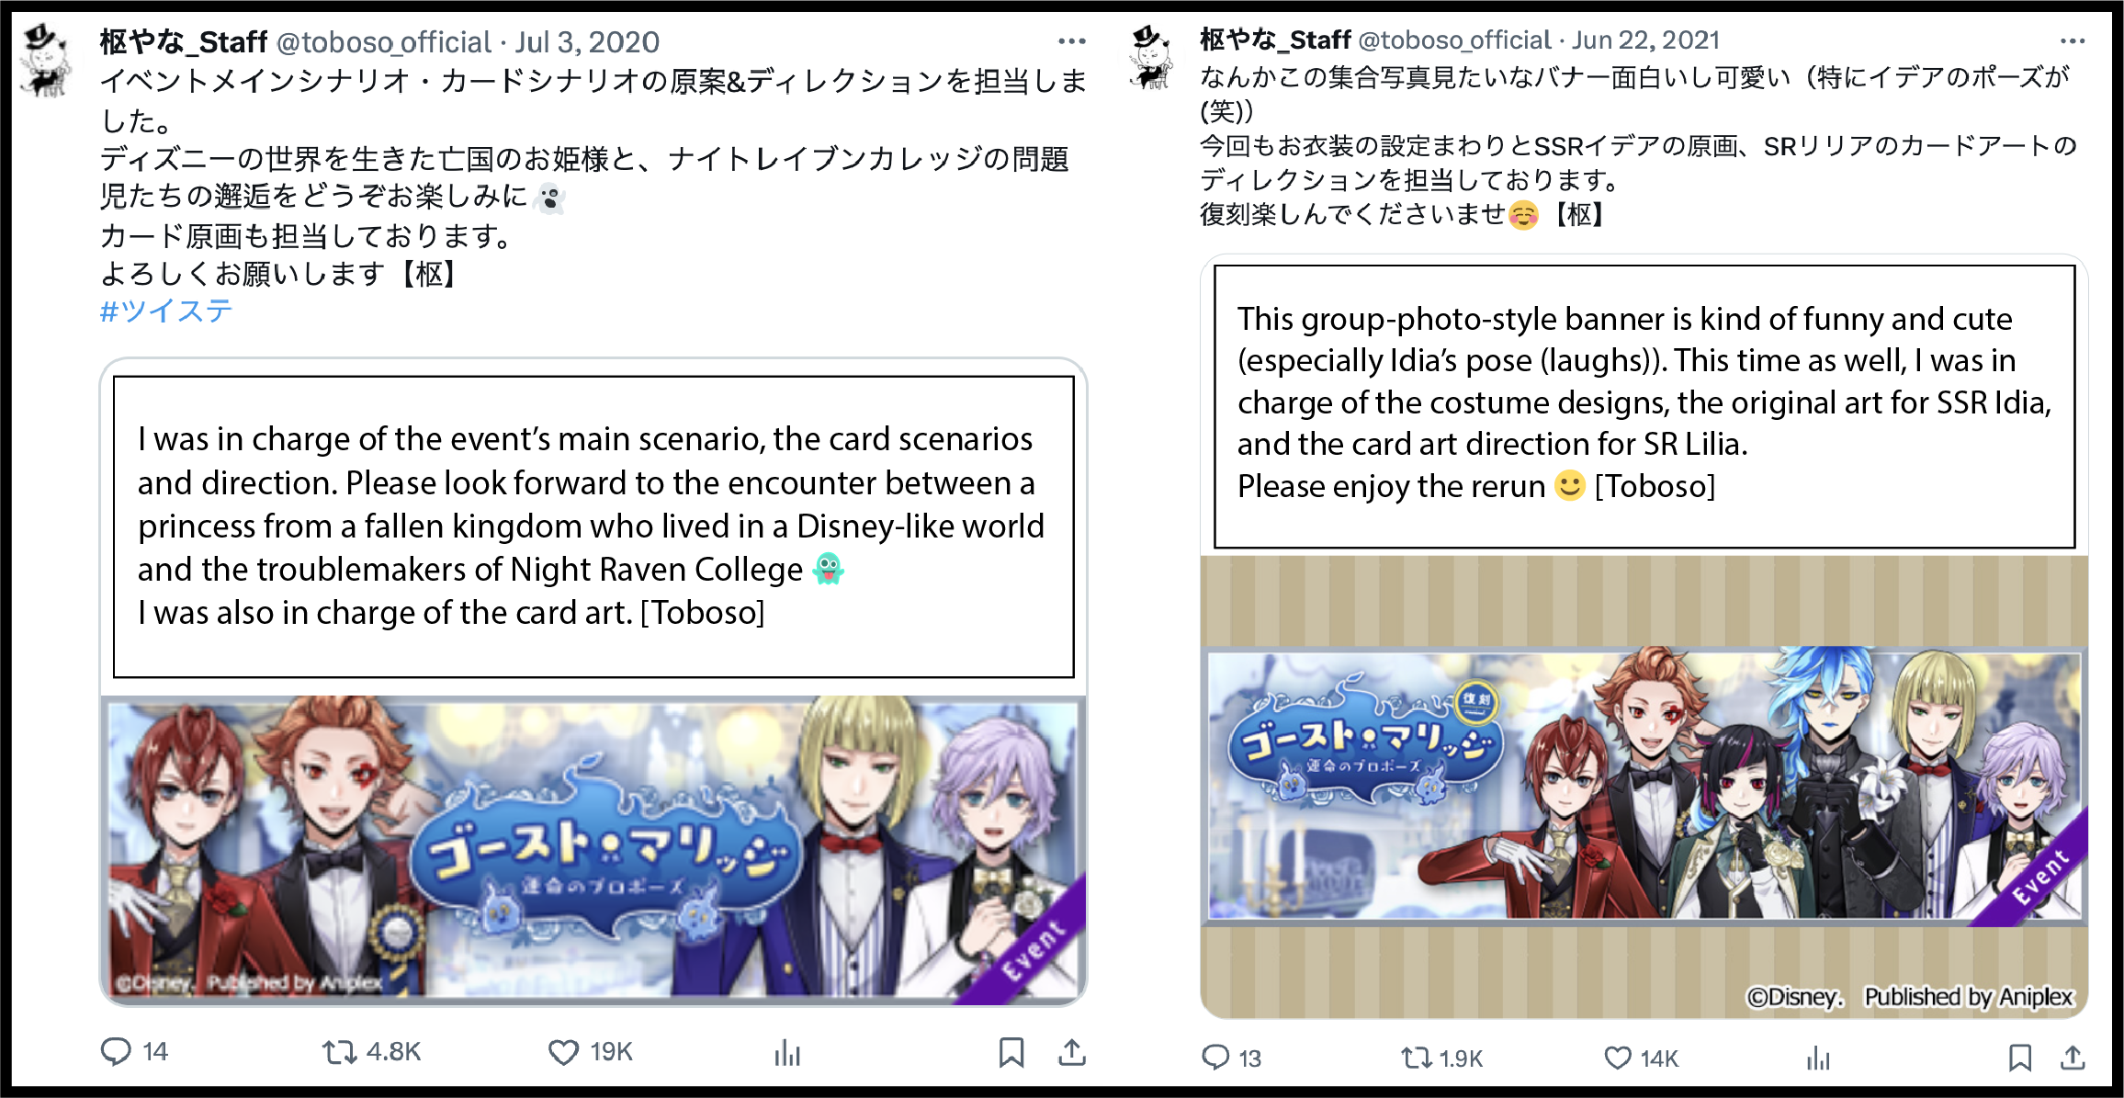2124x1098 pixels.
Task: Share the Jun 22, 2021 tweet
Action: [2073, 1058]
